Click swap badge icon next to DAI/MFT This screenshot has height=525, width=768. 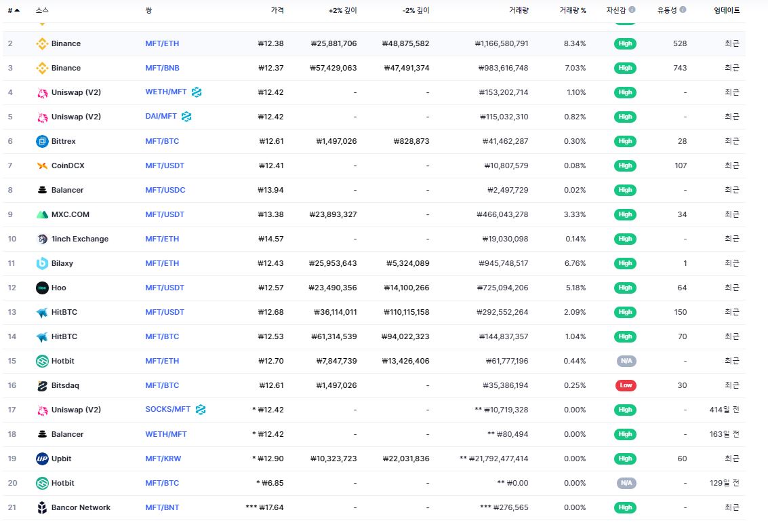(186, 117)
